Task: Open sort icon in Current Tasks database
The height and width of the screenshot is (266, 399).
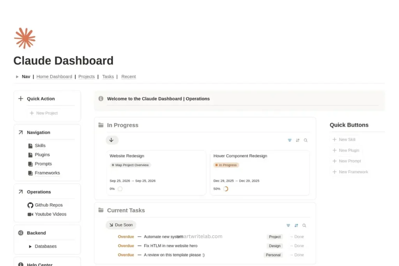Action: coord(296,225)
